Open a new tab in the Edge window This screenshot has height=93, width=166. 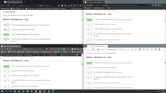click(x=109, y=46)
